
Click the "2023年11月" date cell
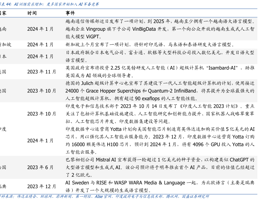42,72
